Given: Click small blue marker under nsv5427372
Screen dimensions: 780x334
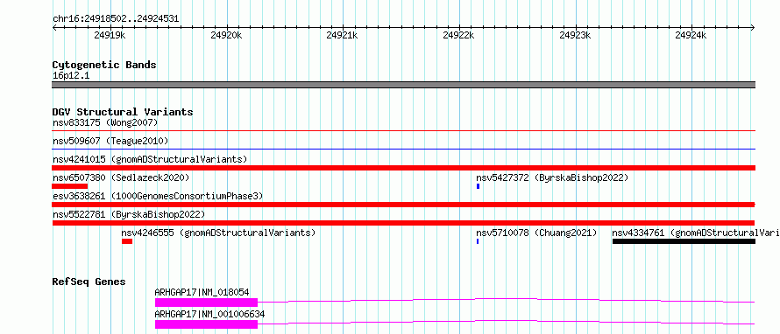Looking at the screenshot, I should tap(478, 186).
